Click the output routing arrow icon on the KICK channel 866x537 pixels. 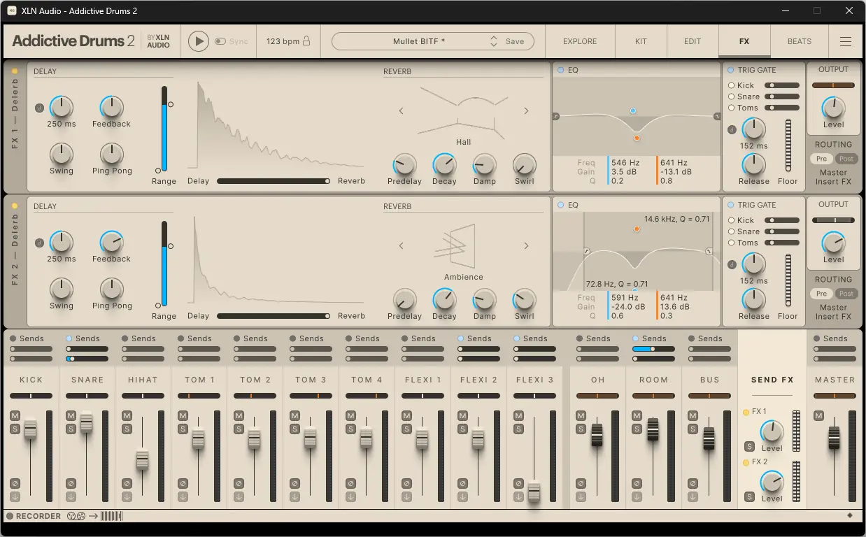pos(15,496)
